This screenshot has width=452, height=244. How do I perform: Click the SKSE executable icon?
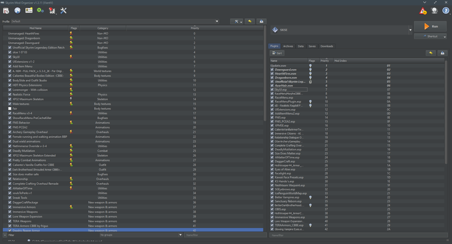pos(275,29)
